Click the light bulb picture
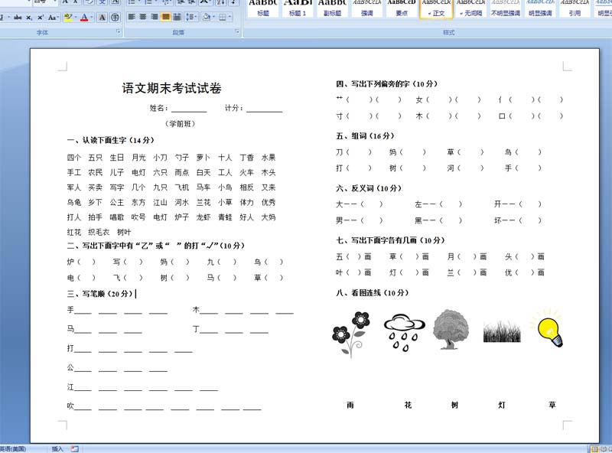This screenshot has width=612, height=453. pos(546,328)
